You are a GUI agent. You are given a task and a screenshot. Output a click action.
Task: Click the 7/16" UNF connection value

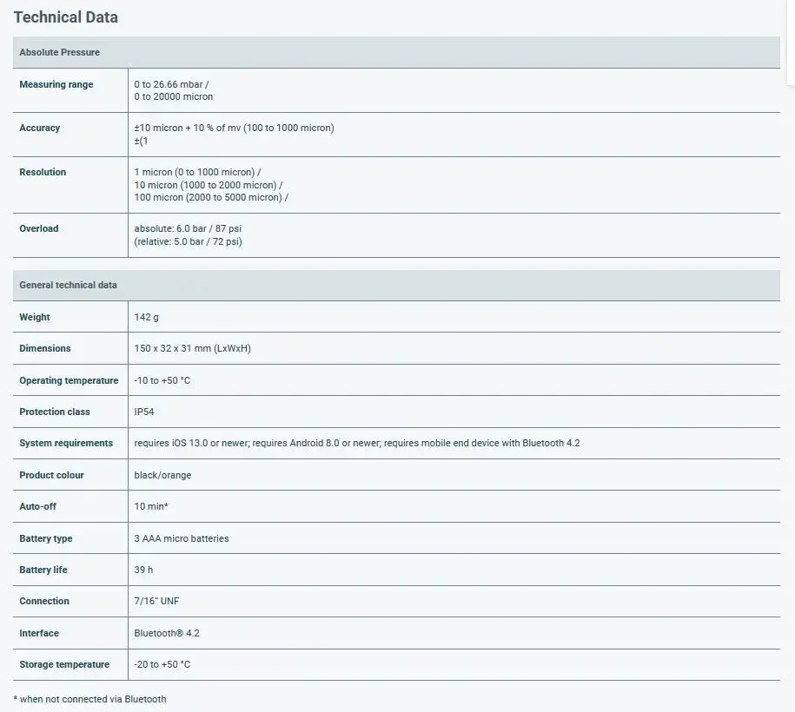pos(156,601)
